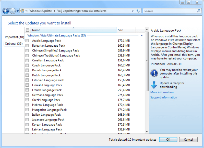Check the Arabic Language Pack checkbox
Viewport: 204px width, 148px height.
click(x=27, y=41)
